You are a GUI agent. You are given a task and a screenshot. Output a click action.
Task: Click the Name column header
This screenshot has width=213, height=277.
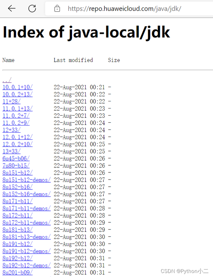coord(9,60)
